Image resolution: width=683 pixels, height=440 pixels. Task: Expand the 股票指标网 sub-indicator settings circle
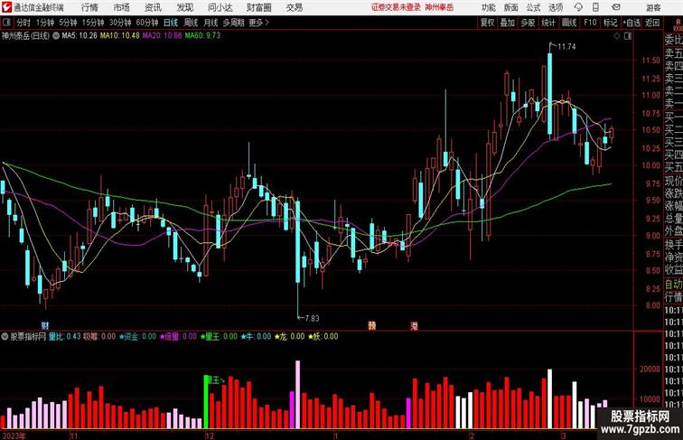(x=5, y=336)
